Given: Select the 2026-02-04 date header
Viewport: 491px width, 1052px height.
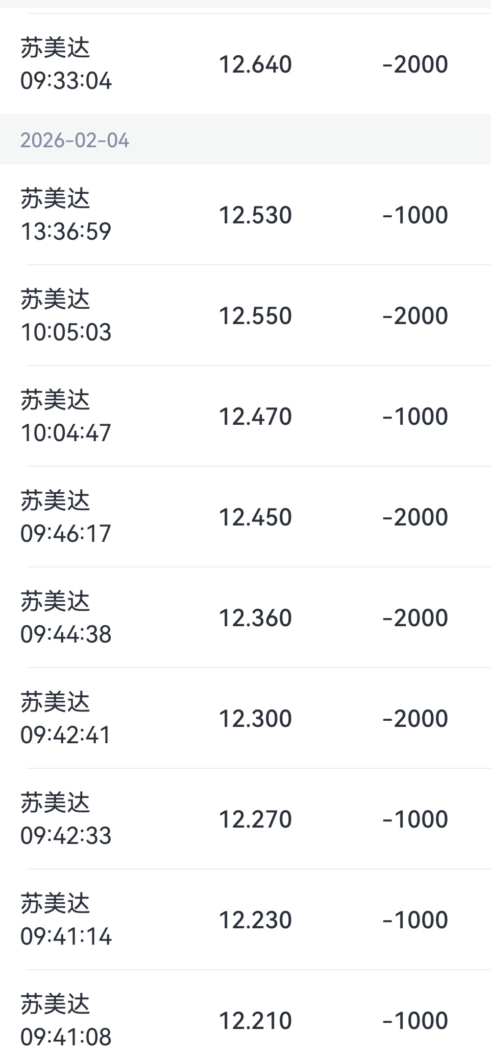Looking at the screenshot, I should (75, 140).
